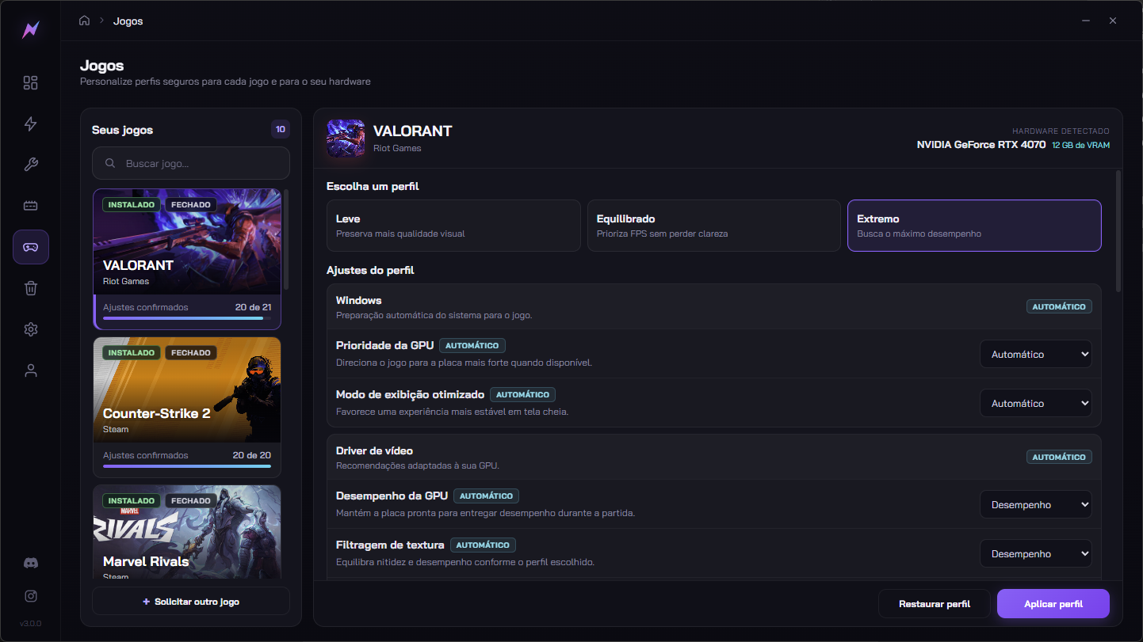The width and height of the screenshot is (1143, 642).
Task: Open the wrench tools section
Action: pos(31,165)
